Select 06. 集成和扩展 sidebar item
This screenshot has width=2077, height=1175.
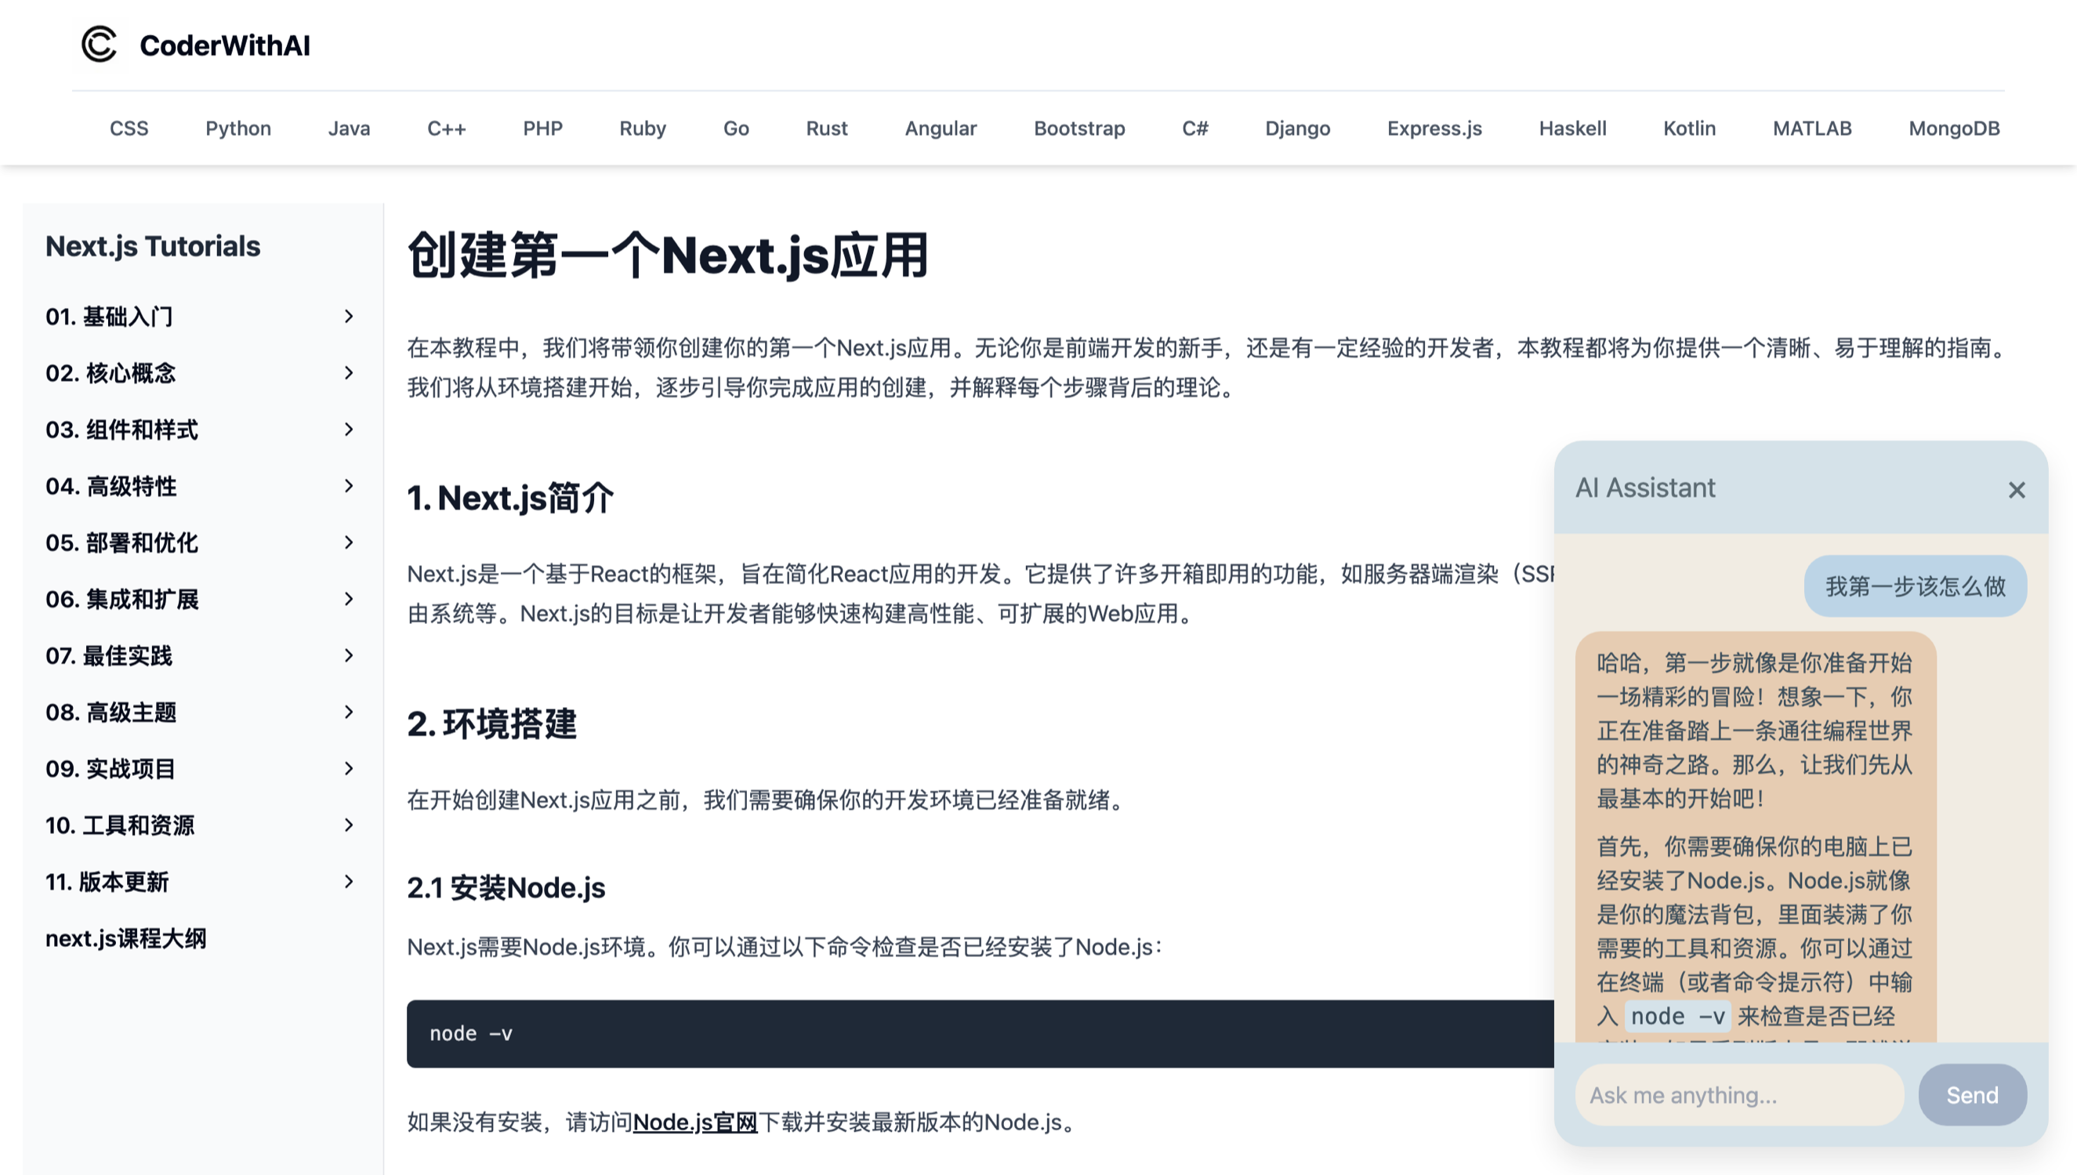tap(121, 599)
